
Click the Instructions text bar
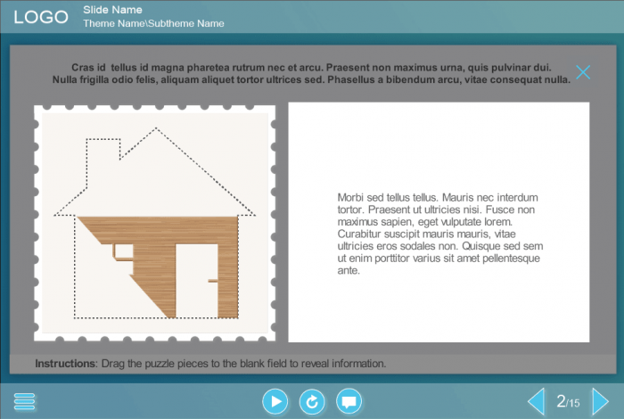[210, 364]
